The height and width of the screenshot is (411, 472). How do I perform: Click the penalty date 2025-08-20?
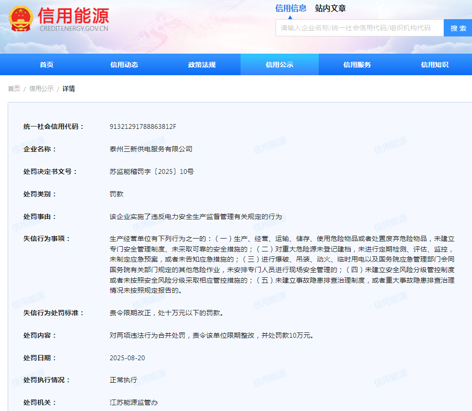coord(127,358)
